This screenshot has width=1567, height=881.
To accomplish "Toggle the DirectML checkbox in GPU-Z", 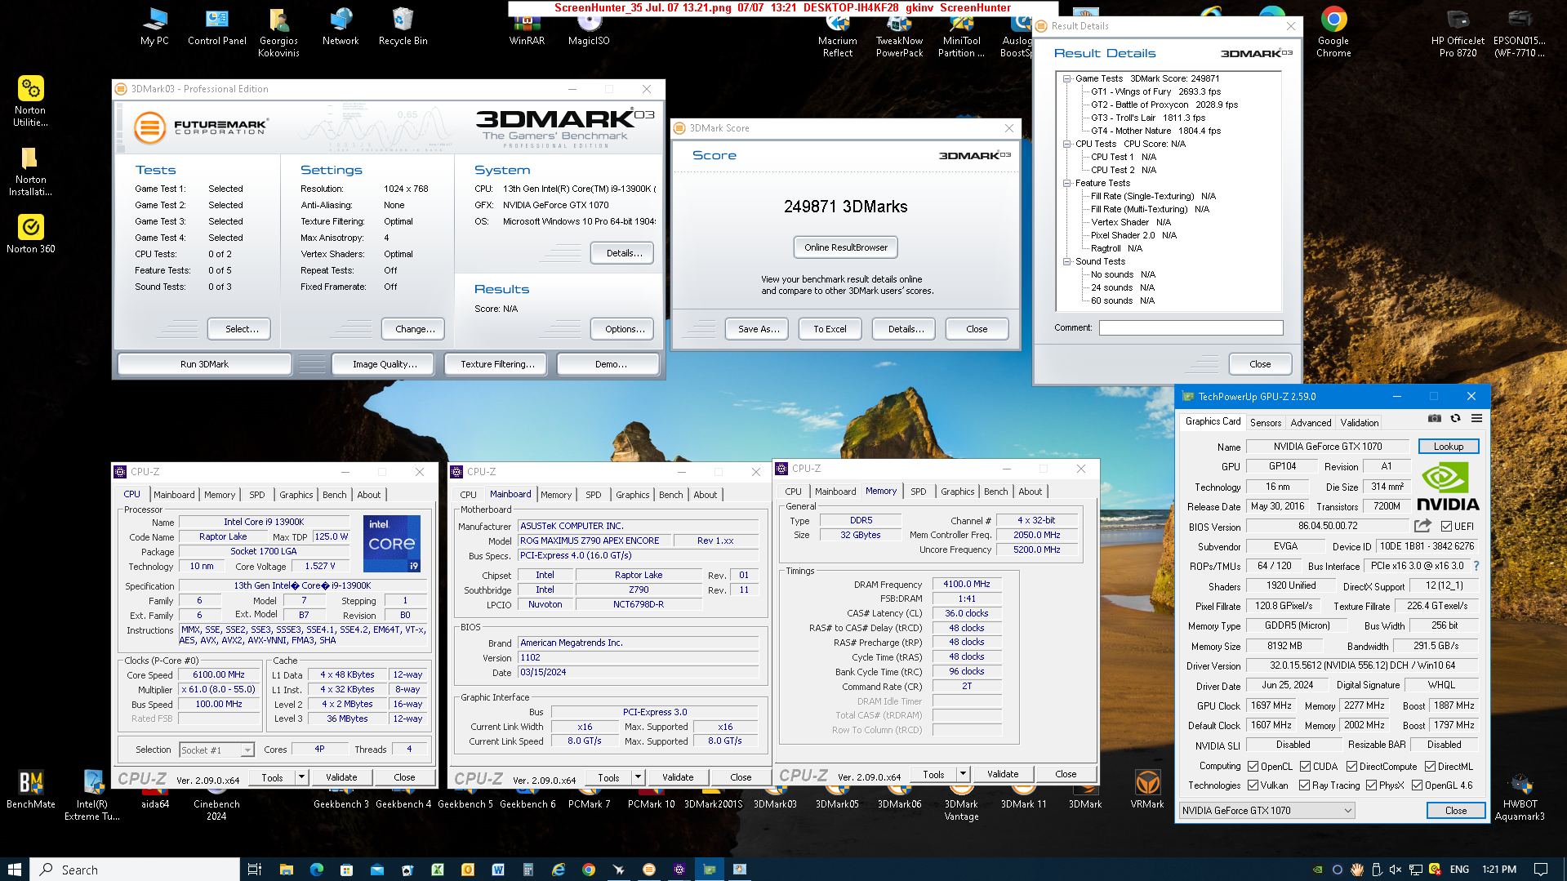I will click(1430, 766).
